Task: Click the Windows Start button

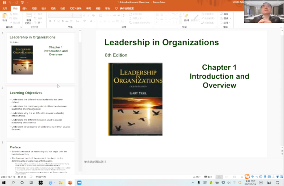Action: (4, 182)
